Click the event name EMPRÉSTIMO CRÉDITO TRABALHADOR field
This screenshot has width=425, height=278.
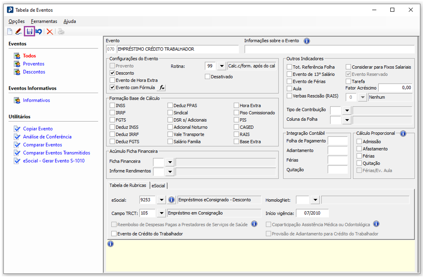(178, 49)
